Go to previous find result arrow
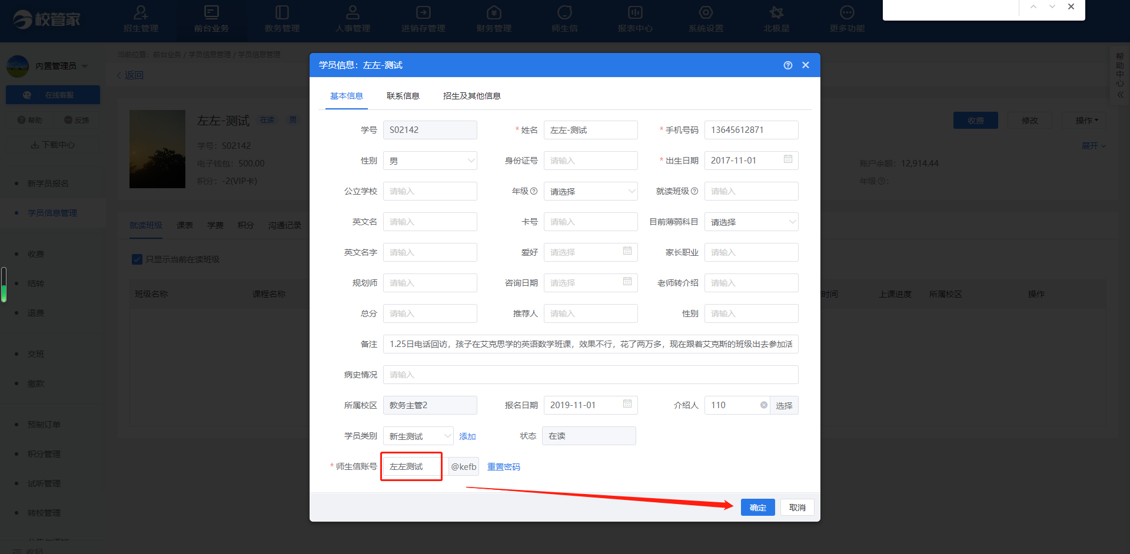The height and width of the screenshot is (554, 1130). coord(1033,7)
